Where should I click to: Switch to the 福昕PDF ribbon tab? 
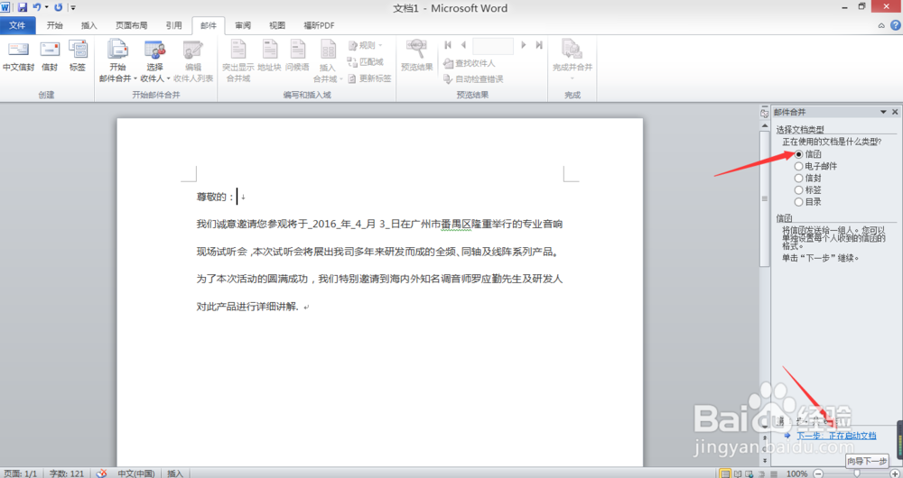[319, 25]
